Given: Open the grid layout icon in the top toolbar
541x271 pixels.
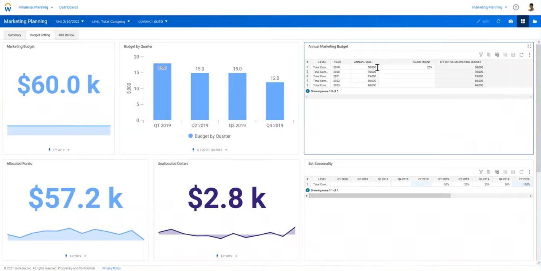Looking at the screenshot, I should coord(523,21).
